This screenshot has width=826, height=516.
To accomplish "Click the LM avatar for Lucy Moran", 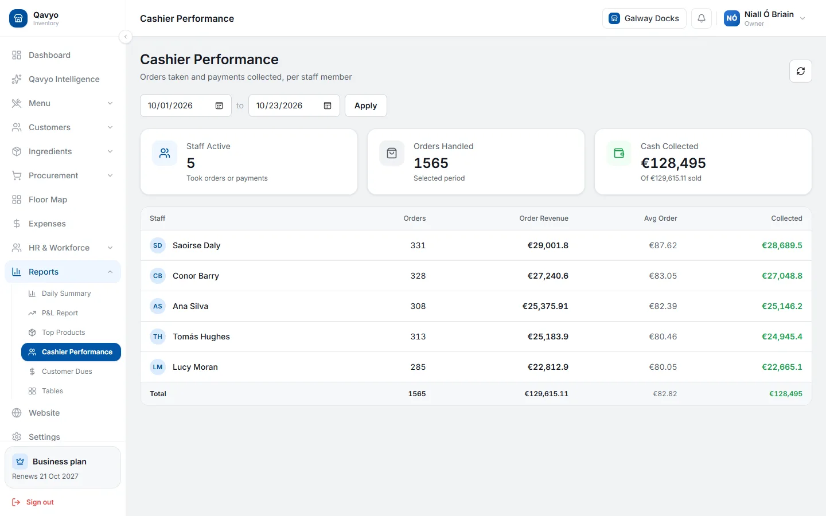I will coord(158,367).
